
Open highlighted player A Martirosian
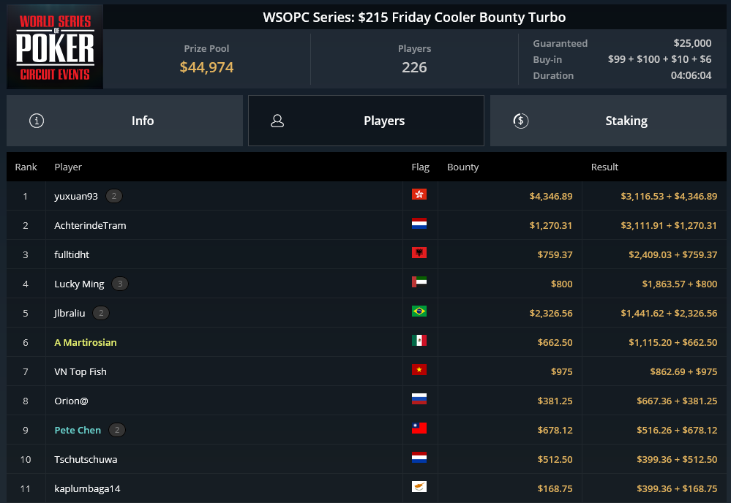point(86,342)
